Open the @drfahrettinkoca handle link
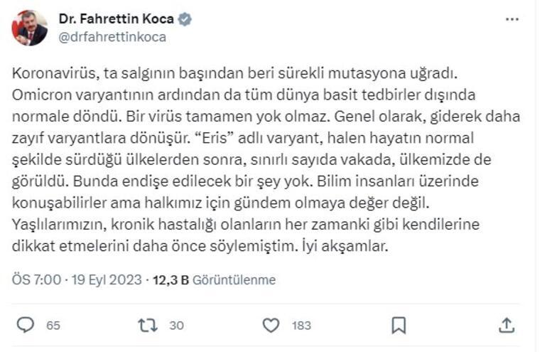 pyautogui.click(x=112, y=37)
